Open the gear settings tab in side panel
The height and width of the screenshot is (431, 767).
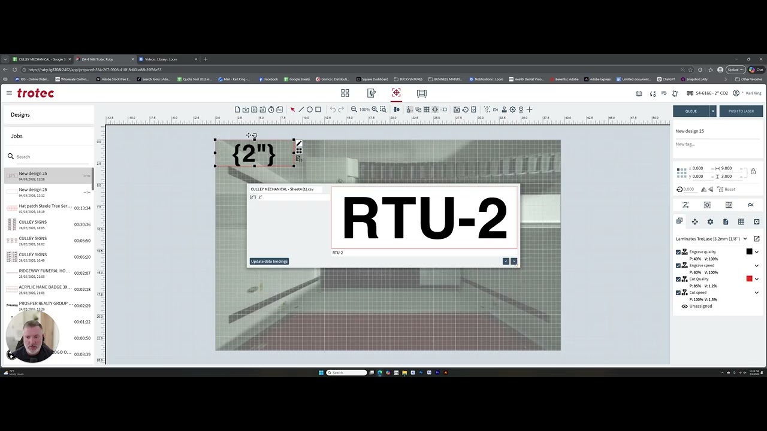pyautogui.click(x=710, y=221)
